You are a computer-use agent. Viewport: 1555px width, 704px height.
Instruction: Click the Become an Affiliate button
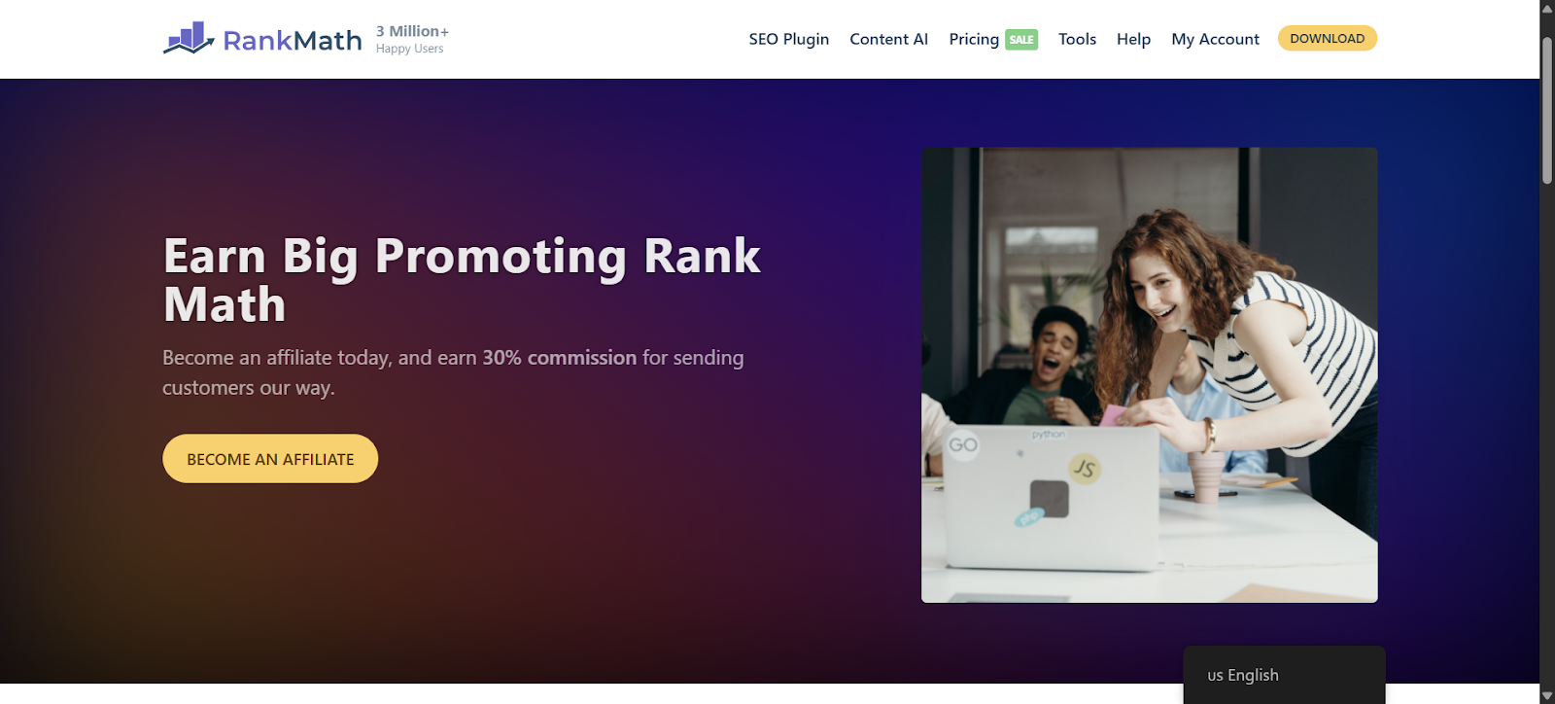270,459
